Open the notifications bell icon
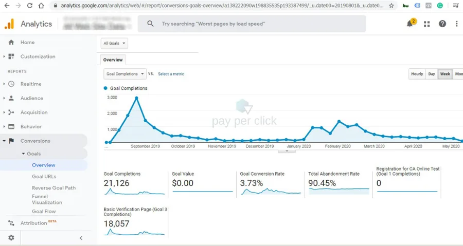The height and width of the screenshot is (246, 463). coord(410,24)
